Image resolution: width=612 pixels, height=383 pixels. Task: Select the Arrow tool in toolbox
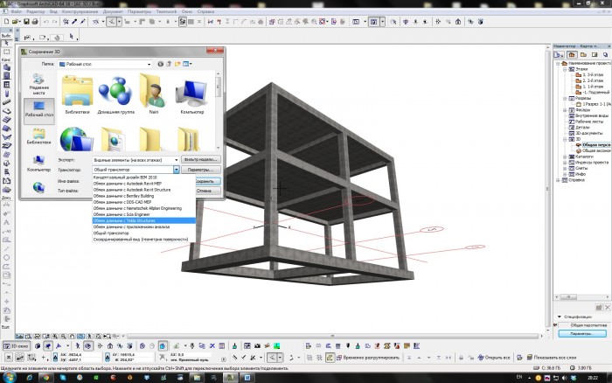pos(7,43)
